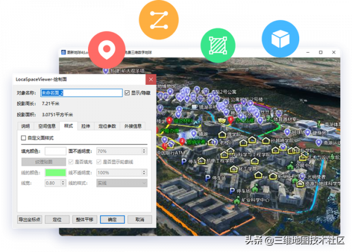The image size is (352, 252).
Task: Click the purple marker beside 健身房
Action: [307, 132]
